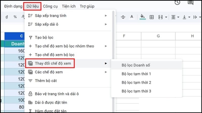Click plus icon beside Tạo chế độ xem bộ lọc nhóm theo
The height and width of the screenshot is (113, 202).
coord(30,46)
